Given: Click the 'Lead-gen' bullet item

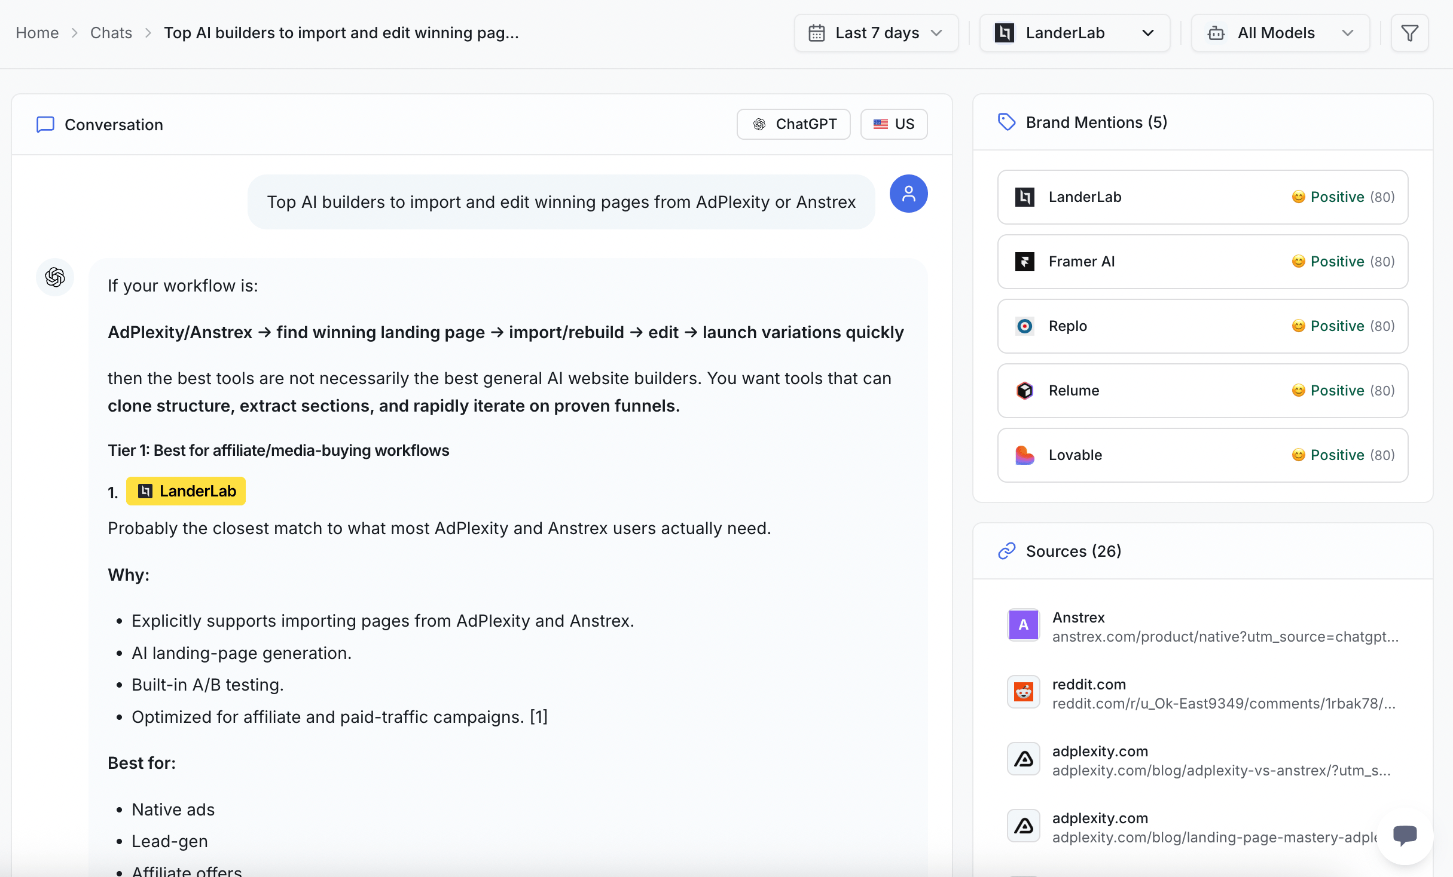Looking at the screenshot, I should click(x=170, y=841).
